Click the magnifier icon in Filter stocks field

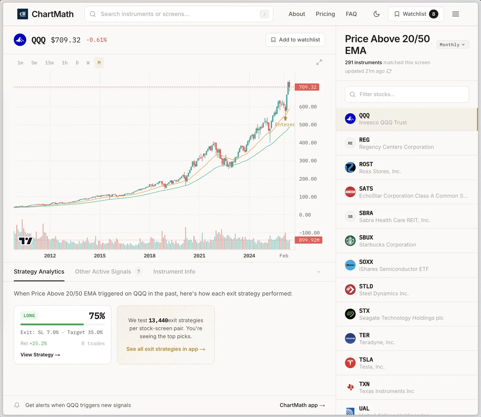[353, 94]
